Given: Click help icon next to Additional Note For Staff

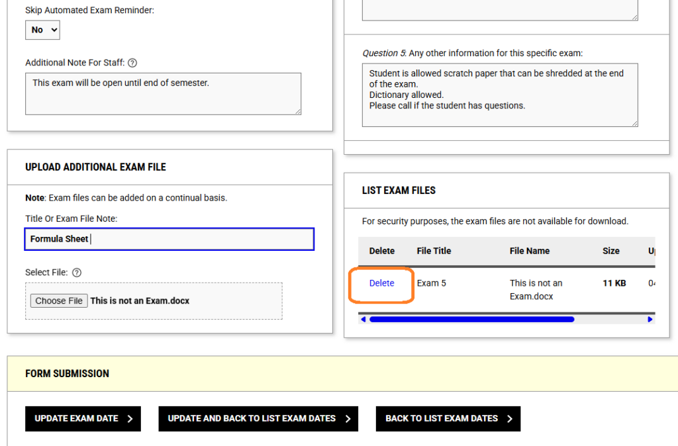Looking at the screenshot, I should click(x=132, y=63).
